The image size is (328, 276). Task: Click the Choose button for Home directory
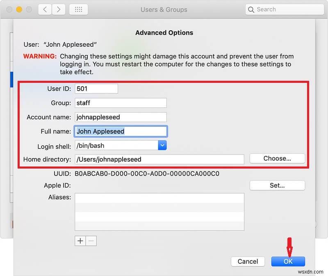tap(277, 158)
